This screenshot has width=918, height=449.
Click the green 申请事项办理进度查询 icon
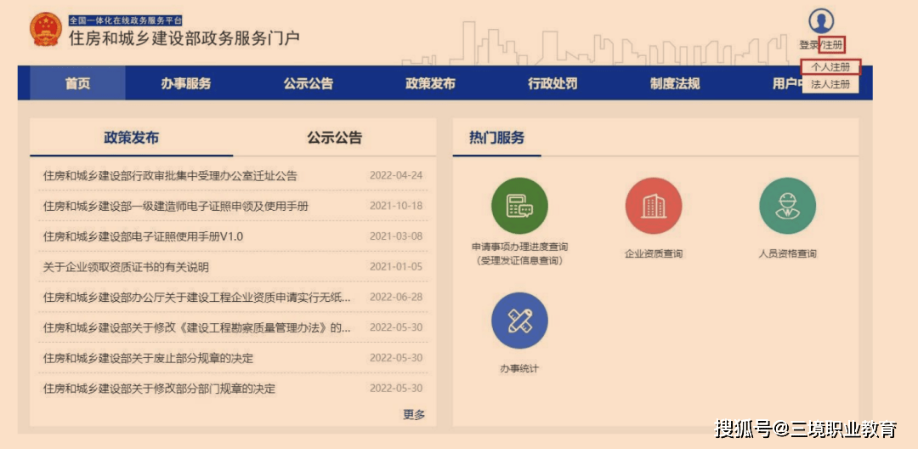pos(519,206)
